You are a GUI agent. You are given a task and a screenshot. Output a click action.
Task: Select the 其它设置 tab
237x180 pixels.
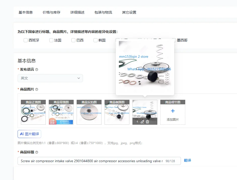(129, 12)
